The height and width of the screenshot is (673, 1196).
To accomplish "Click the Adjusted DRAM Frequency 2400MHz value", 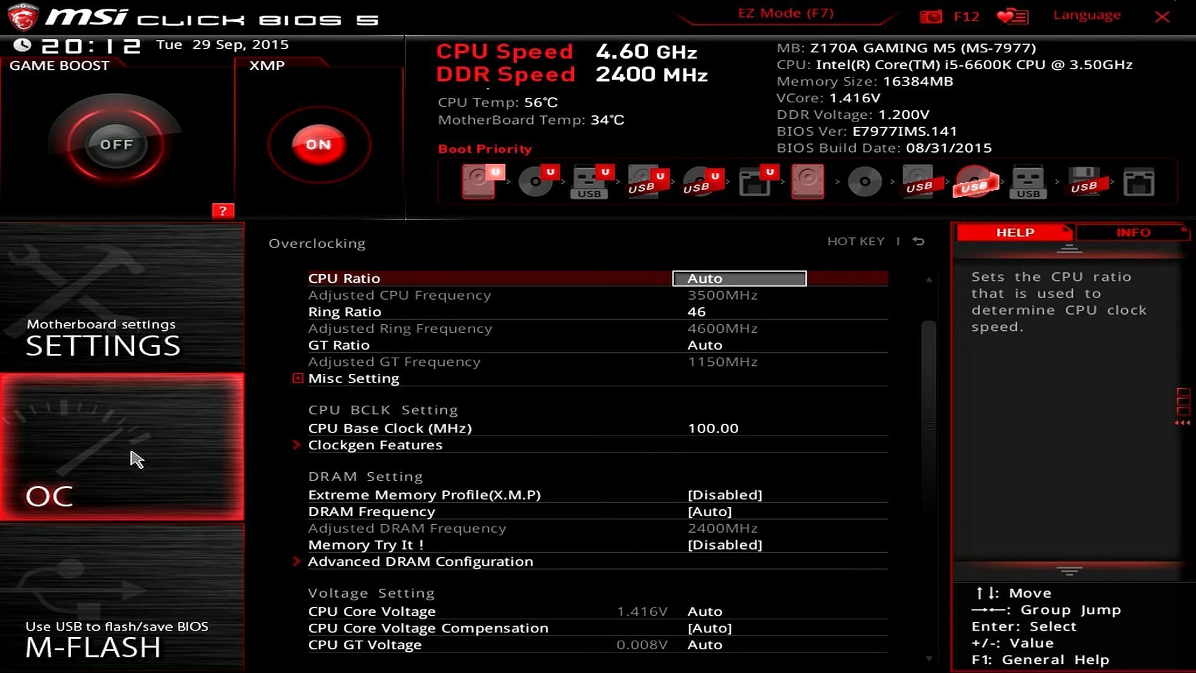I will 723,528.
